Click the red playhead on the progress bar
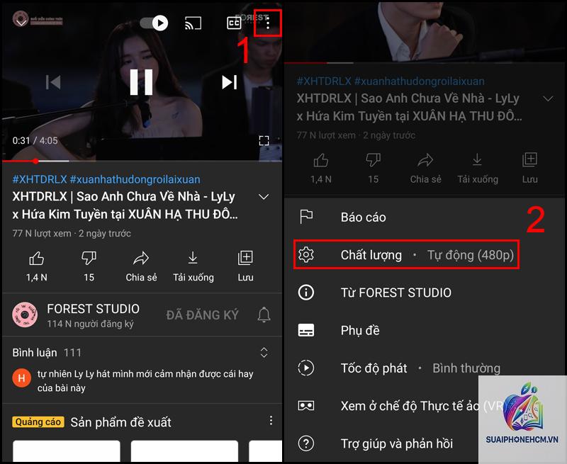Viewport: 567px width, 464px height. (35, 161)
